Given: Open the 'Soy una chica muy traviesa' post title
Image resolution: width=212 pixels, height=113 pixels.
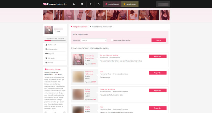Looking at the screenshot, I should tap(109, 55).
